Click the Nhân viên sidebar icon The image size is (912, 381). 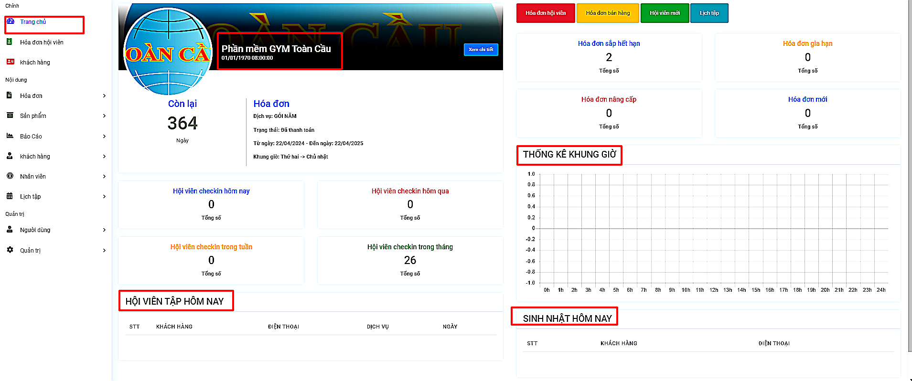10,176
